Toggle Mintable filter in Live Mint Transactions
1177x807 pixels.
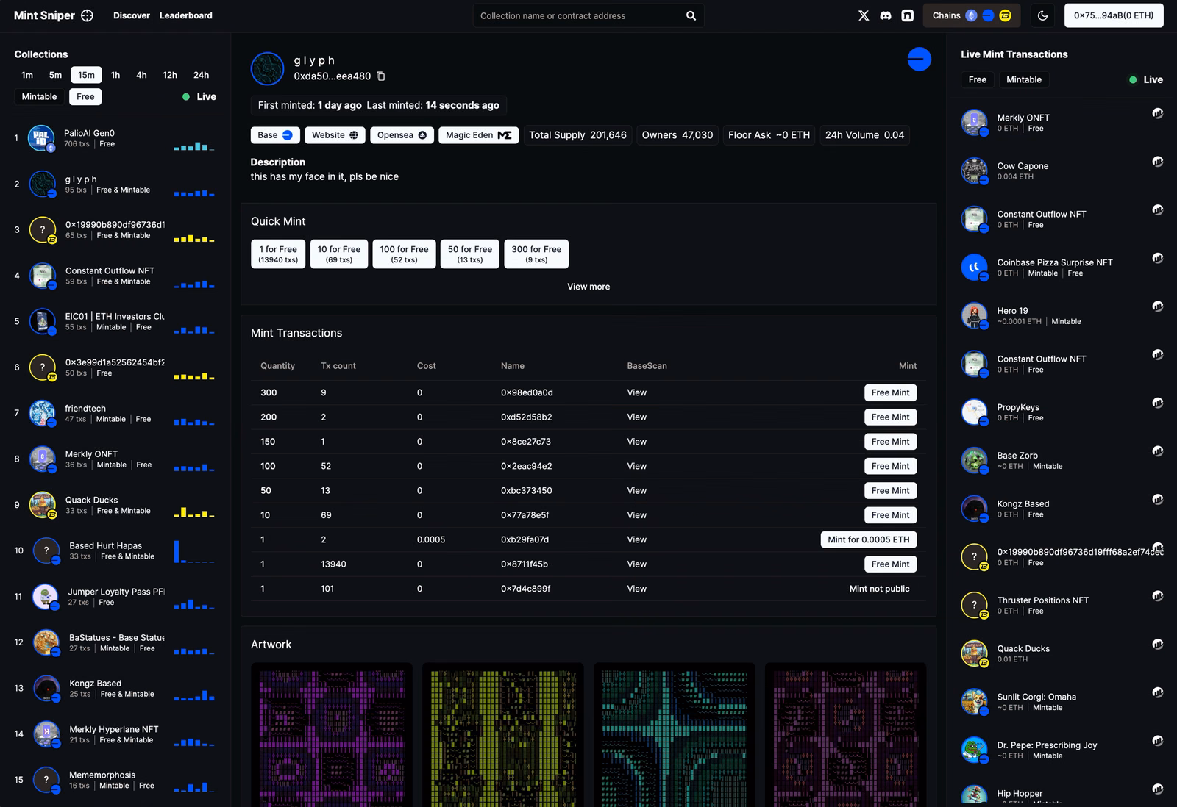1024,79
